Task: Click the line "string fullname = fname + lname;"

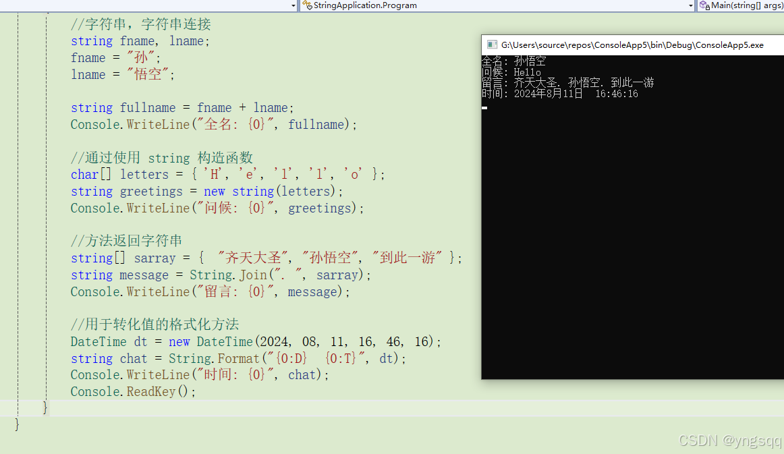Action: [182, 107]
